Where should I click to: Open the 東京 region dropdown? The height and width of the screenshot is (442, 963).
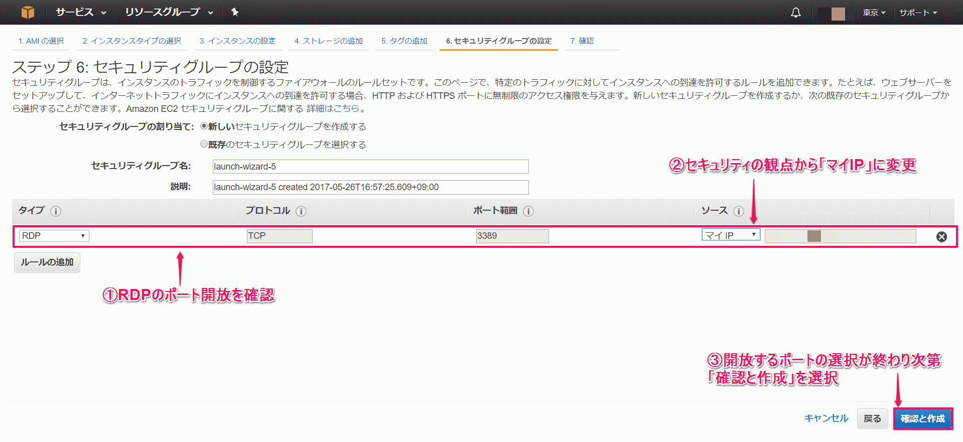pos(874,13)
